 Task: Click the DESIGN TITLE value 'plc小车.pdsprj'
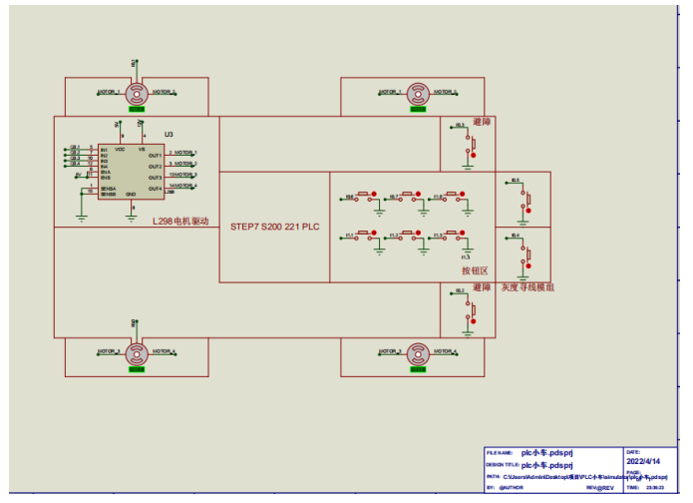[546, 465]
